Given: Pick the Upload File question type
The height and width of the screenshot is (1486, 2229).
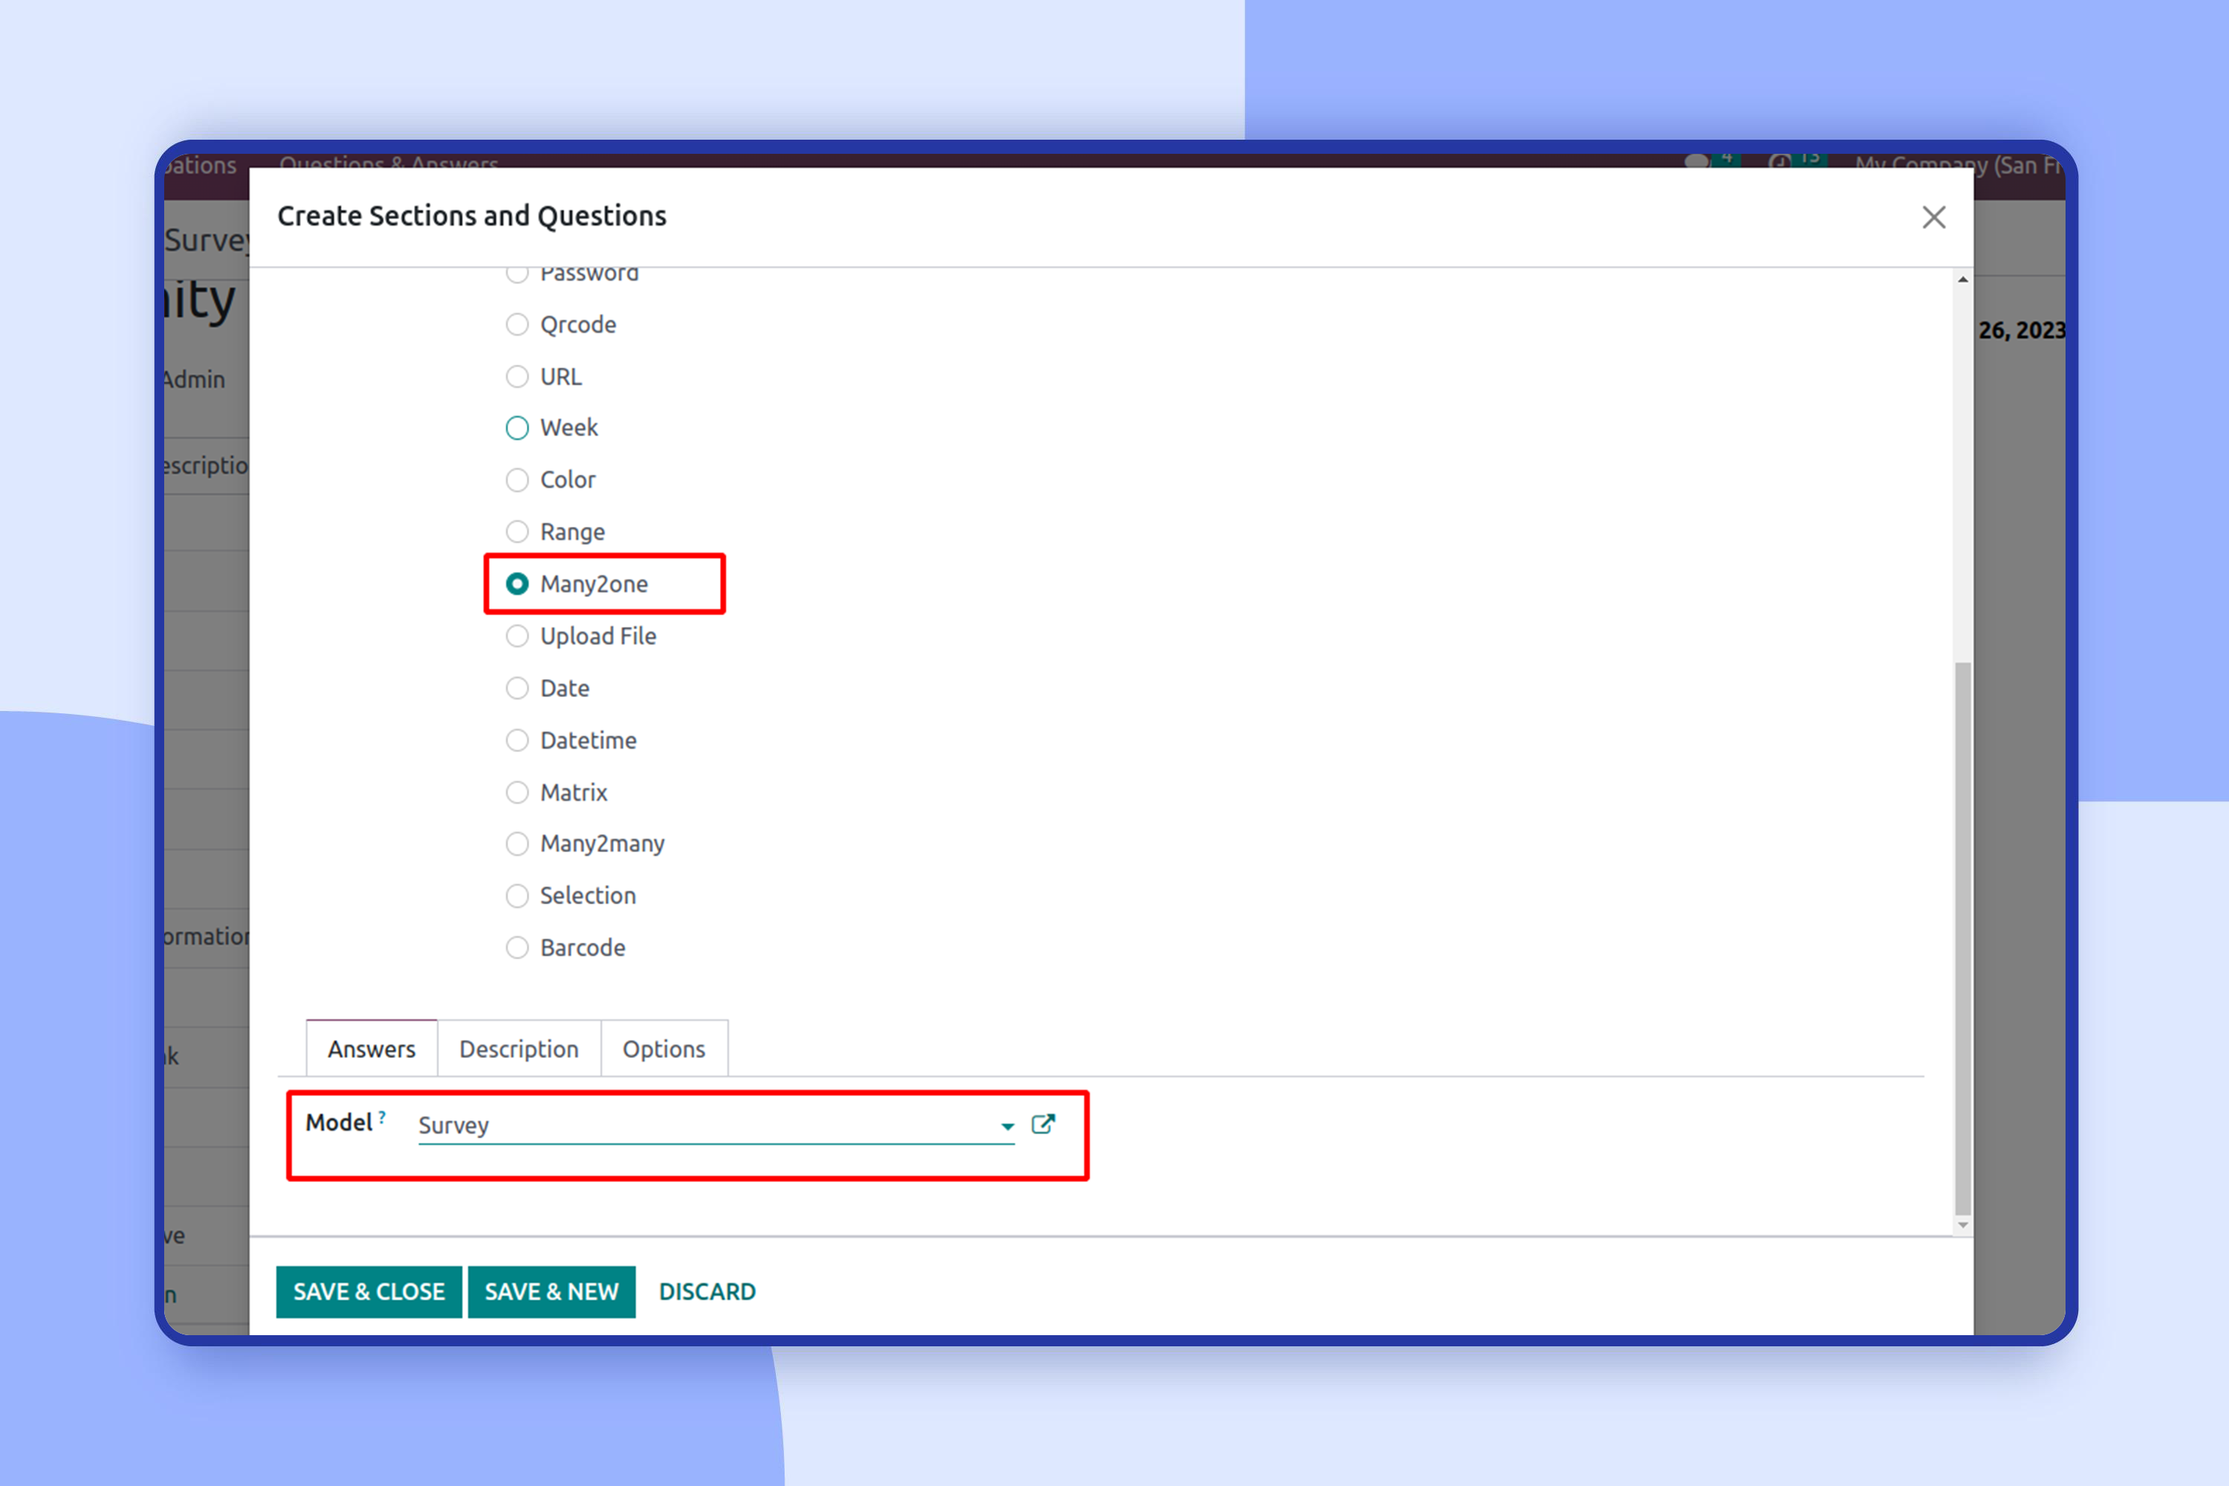Looking at the screenshot, I should click(x=516, y=637).
